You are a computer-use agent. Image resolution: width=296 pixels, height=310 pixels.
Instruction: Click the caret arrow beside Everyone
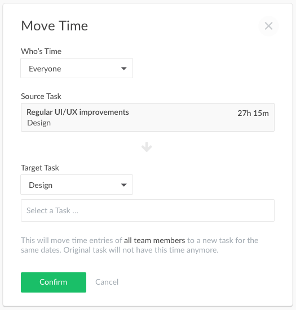(124, 69)
